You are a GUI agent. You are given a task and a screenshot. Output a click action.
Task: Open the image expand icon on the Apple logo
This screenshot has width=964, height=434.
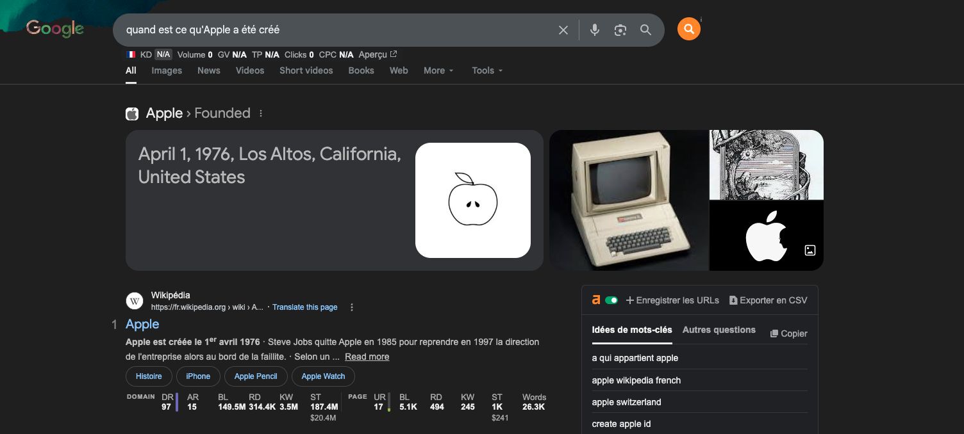810,250
